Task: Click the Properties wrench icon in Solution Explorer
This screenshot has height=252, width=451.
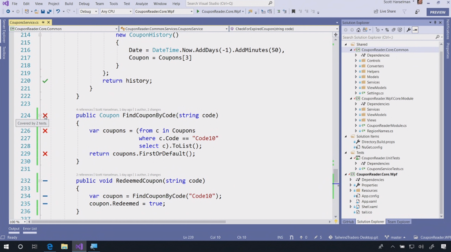Action: [409, 30]
